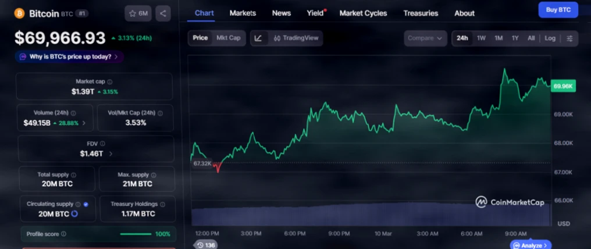Open the News tab
The width and height of the screenshot is (591, 249).
coord(282,13)
